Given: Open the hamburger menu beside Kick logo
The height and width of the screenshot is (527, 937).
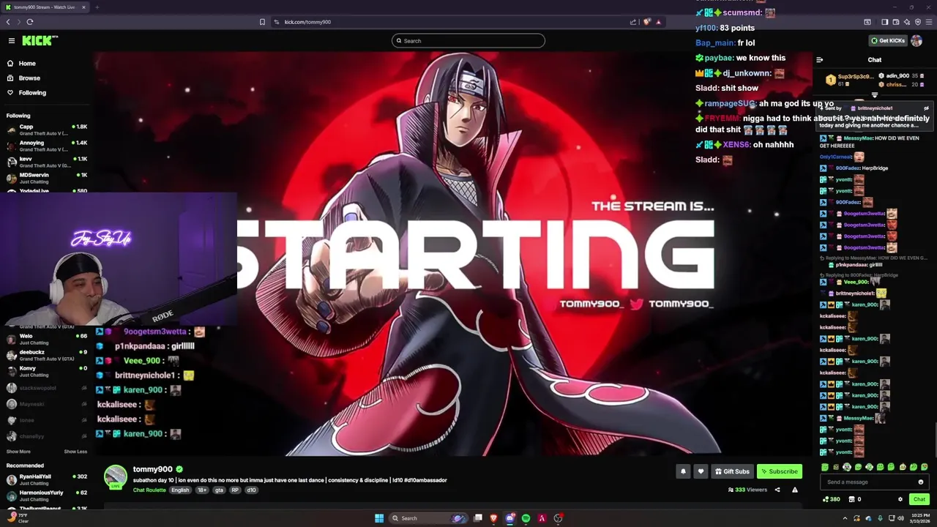Looking at the screenshot, I should tap(12, 41).
